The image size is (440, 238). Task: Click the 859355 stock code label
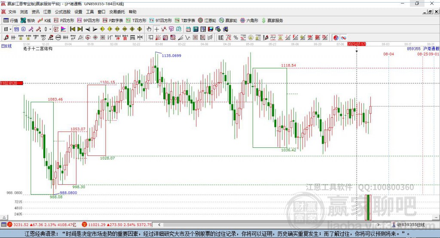tap(414, 49)
